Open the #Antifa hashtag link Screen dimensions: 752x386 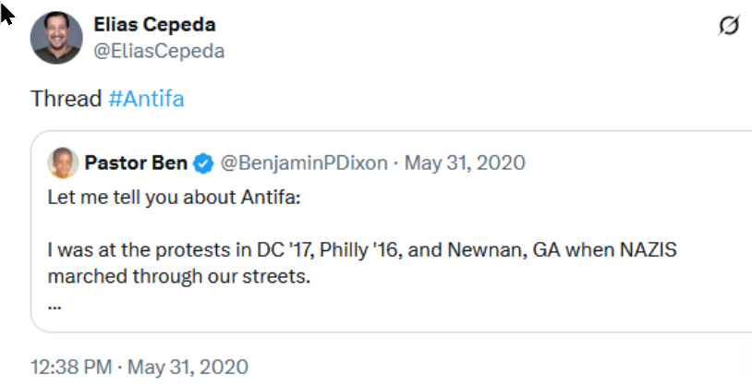coord(146,99)
